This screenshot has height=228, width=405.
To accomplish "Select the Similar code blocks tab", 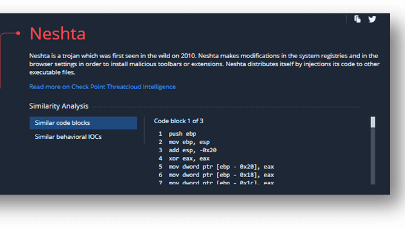I will (x=83, y=123).
